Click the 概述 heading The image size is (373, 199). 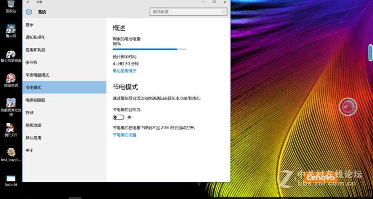(x=119, y=28)
